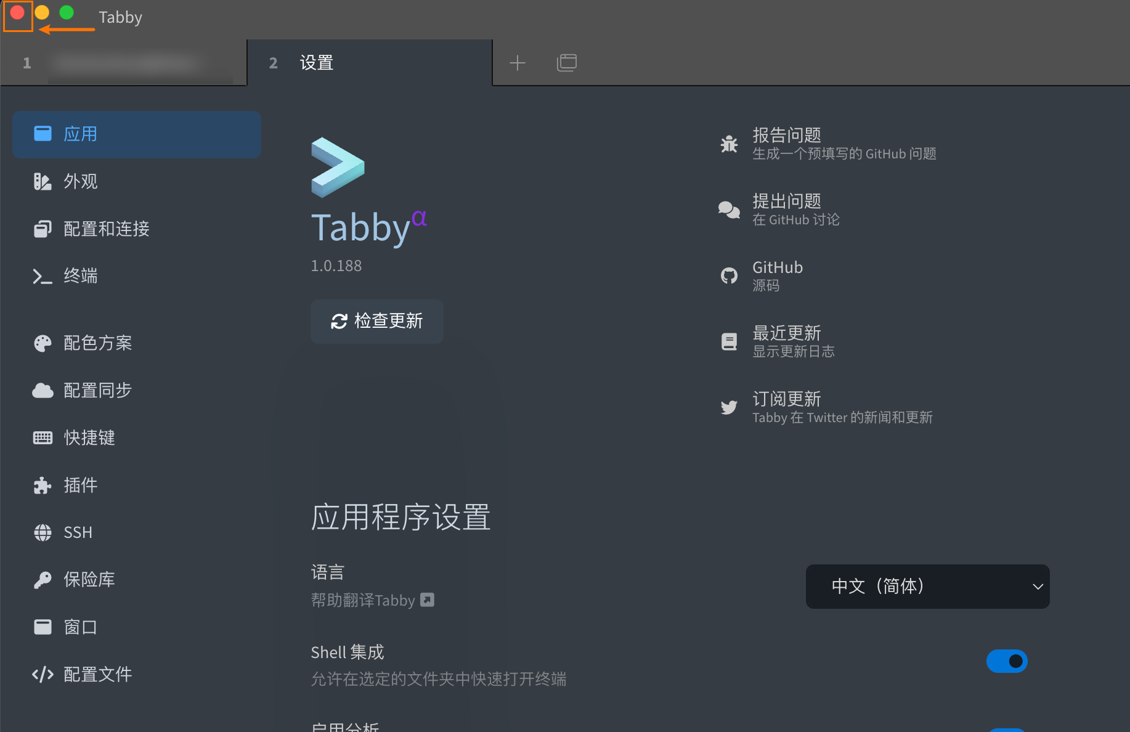Screen dimensions: 1130x732
Task: Click the Twitter 订阅更新 icon
Action: pos(729,407)
